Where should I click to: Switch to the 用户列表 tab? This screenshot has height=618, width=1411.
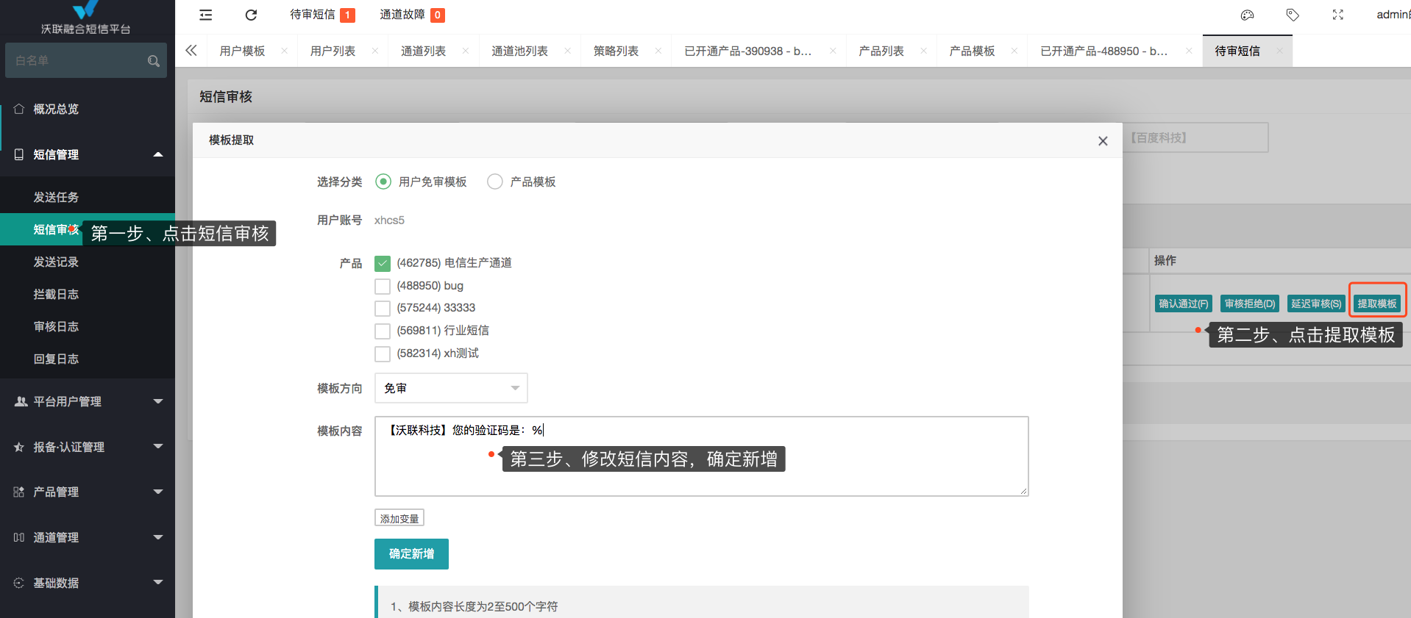click(333, 51)
